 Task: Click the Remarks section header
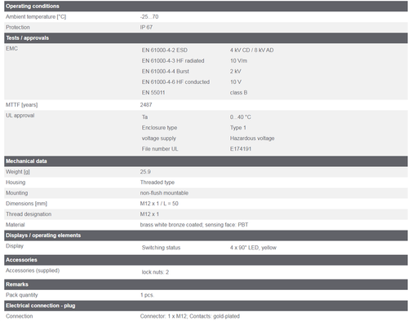(206, 284)
